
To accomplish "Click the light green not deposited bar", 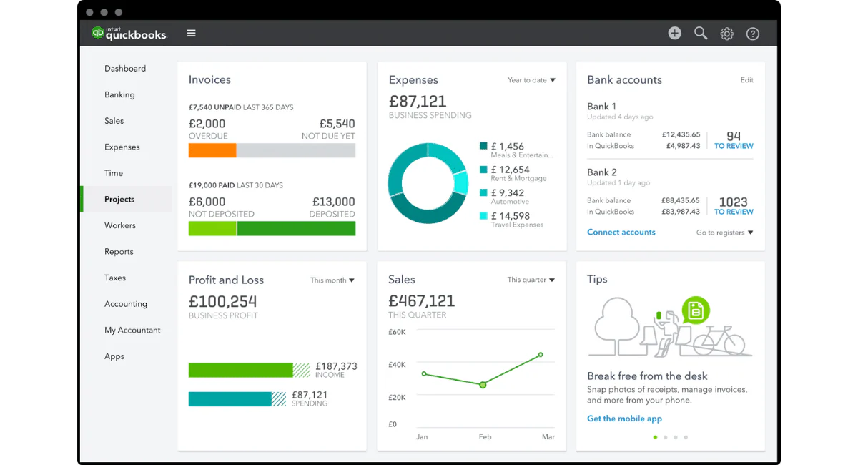I will [212, 228].
